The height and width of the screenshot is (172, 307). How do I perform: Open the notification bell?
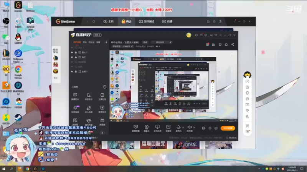[226, 44]
